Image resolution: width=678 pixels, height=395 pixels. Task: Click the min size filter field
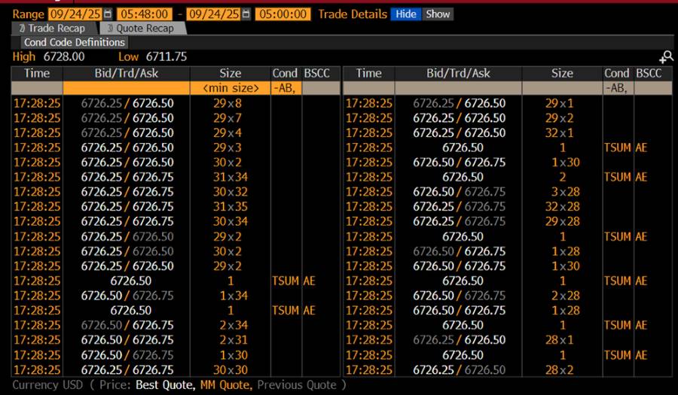tap(230, 88)
